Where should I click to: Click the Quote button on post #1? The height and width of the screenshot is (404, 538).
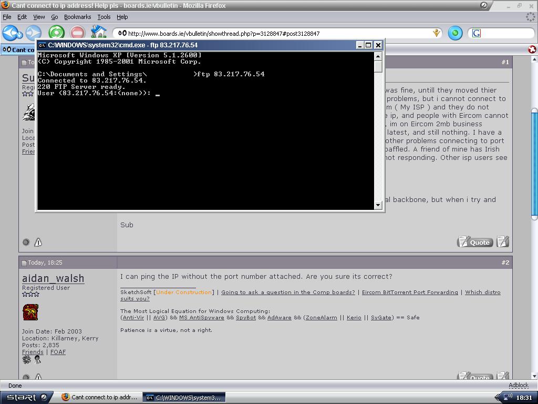(x=475, y=242)
